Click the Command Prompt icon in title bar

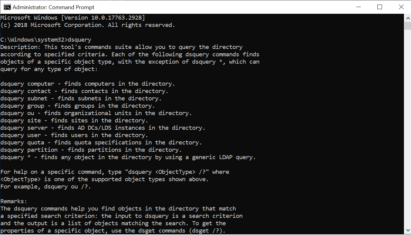click(x=7, y=7)
